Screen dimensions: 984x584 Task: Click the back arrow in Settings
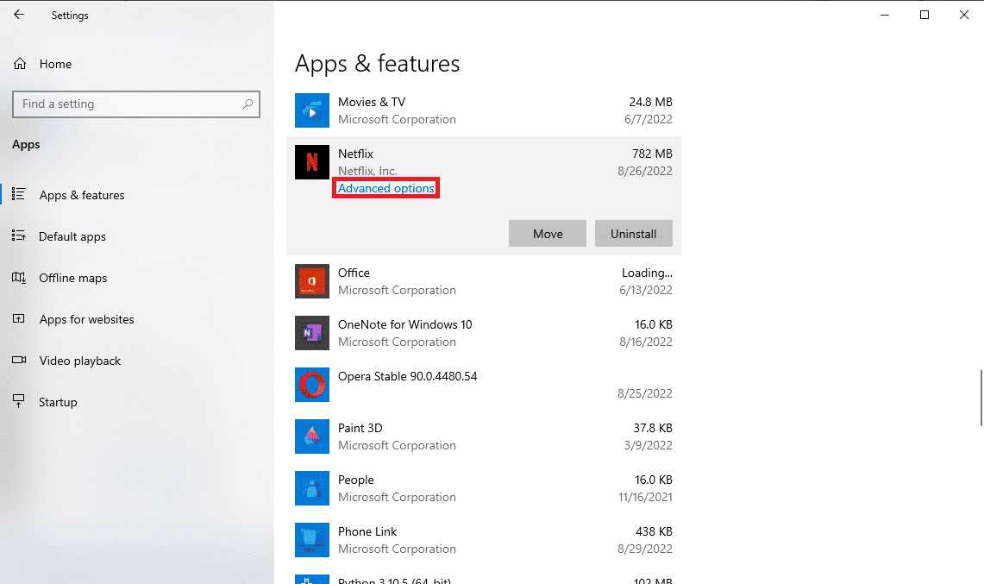[x=19, y=15]
